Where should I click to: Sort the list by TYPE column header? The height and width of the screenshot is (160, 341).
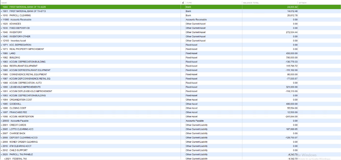189,3
